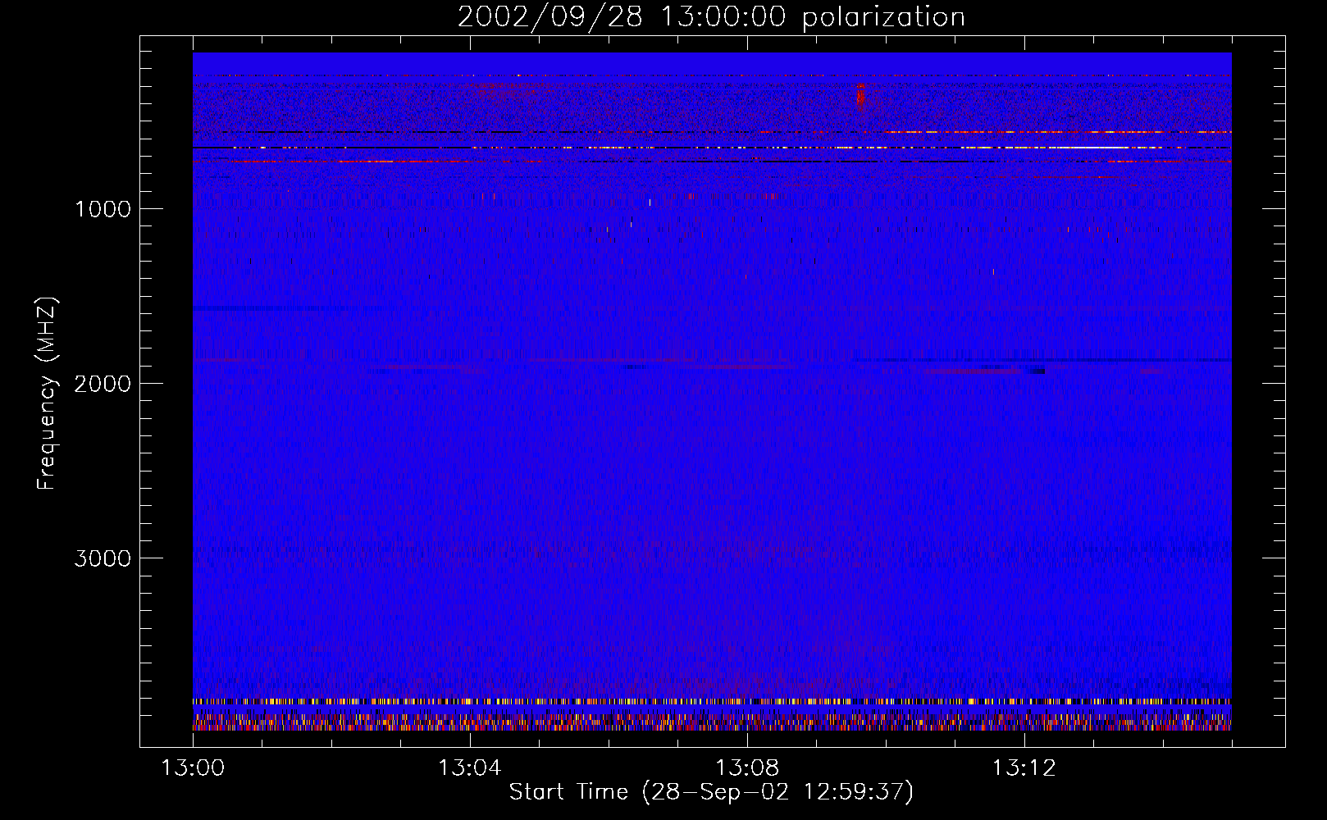The height and width of the screenshot is (820, 1327).
Task: Click the 13:04 time tick label
Action: point(469,768)
